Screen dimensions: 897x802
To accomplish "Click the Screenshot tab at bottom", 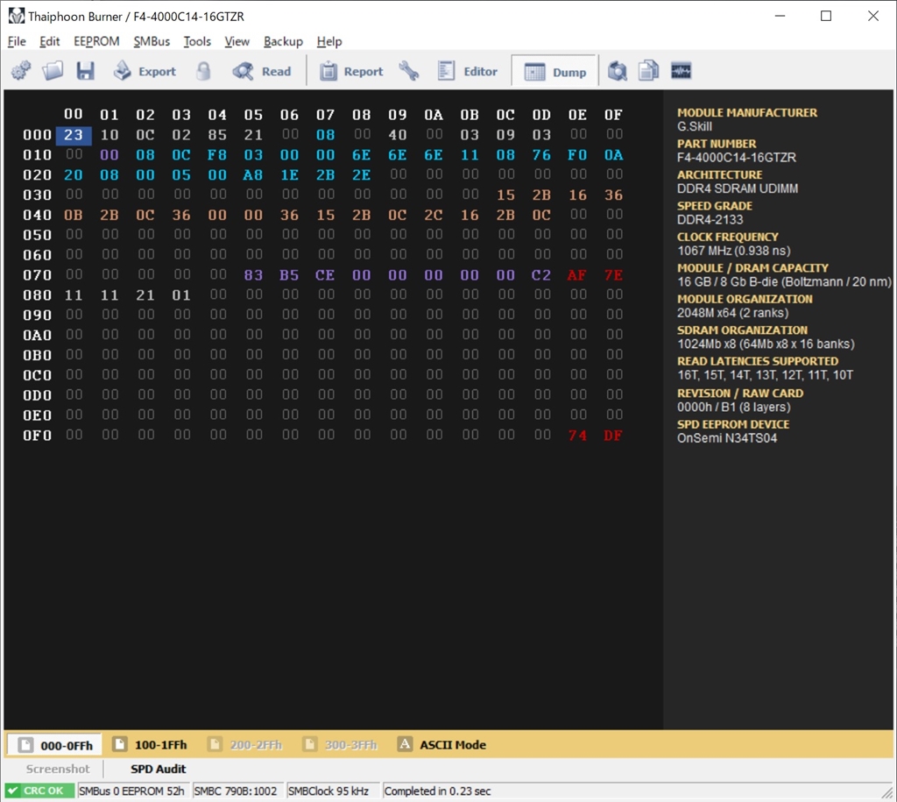I will pyautogui.click(x=58, y=769).
